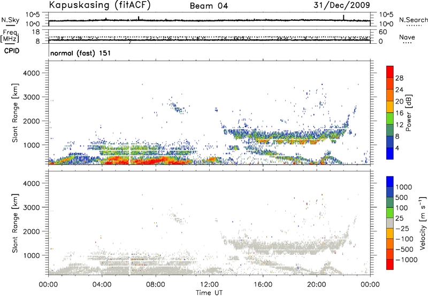Click the '04:00' time tick label
428x296 pixels.
tap(102, 285)
